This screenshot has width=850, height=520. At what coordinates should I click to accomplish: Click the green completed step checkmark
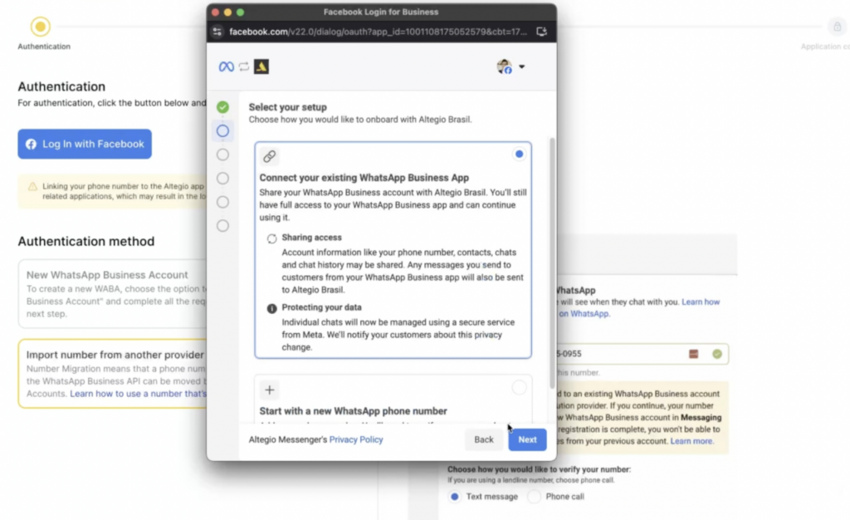pyautogui.click(x=222, y=107)
